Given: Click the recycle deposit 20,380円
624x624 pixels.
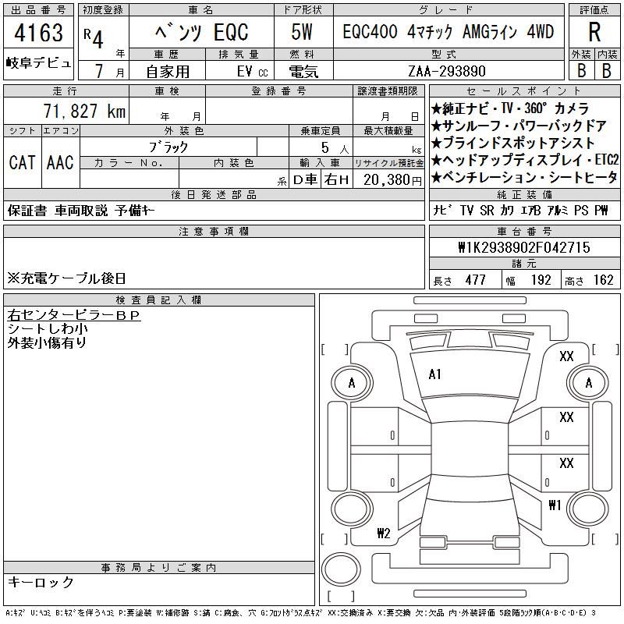Looking at the screenshot, I should (x=392, y=180).
